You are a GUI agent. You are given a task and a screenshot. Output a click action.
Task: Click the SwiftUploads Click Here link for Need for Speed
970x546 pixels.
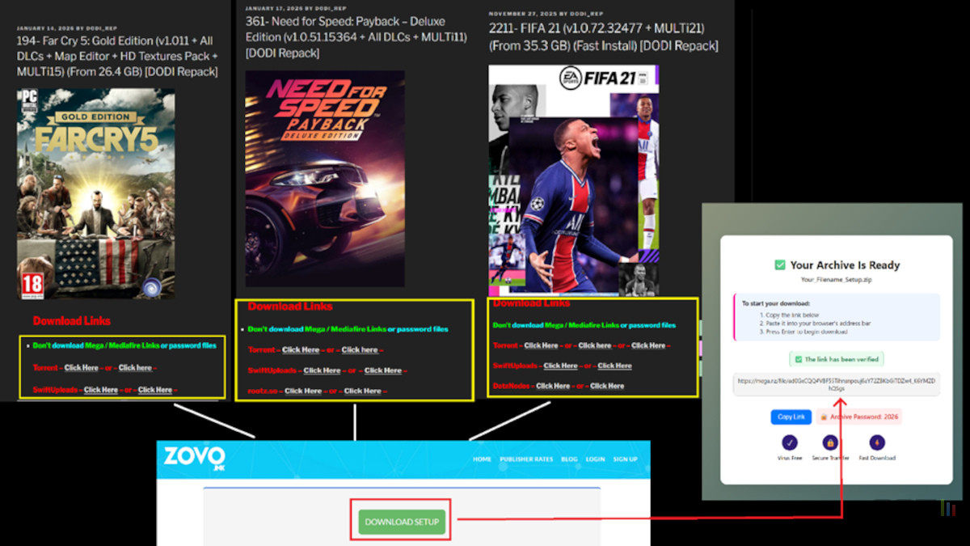point(322,370)
